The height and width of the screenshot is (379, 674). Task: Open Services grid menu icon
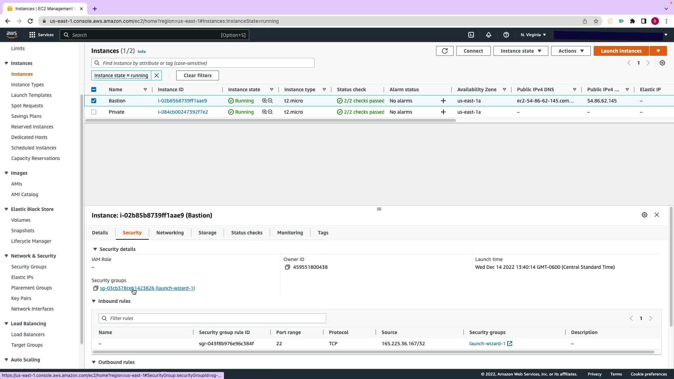(x=32, y=35)
